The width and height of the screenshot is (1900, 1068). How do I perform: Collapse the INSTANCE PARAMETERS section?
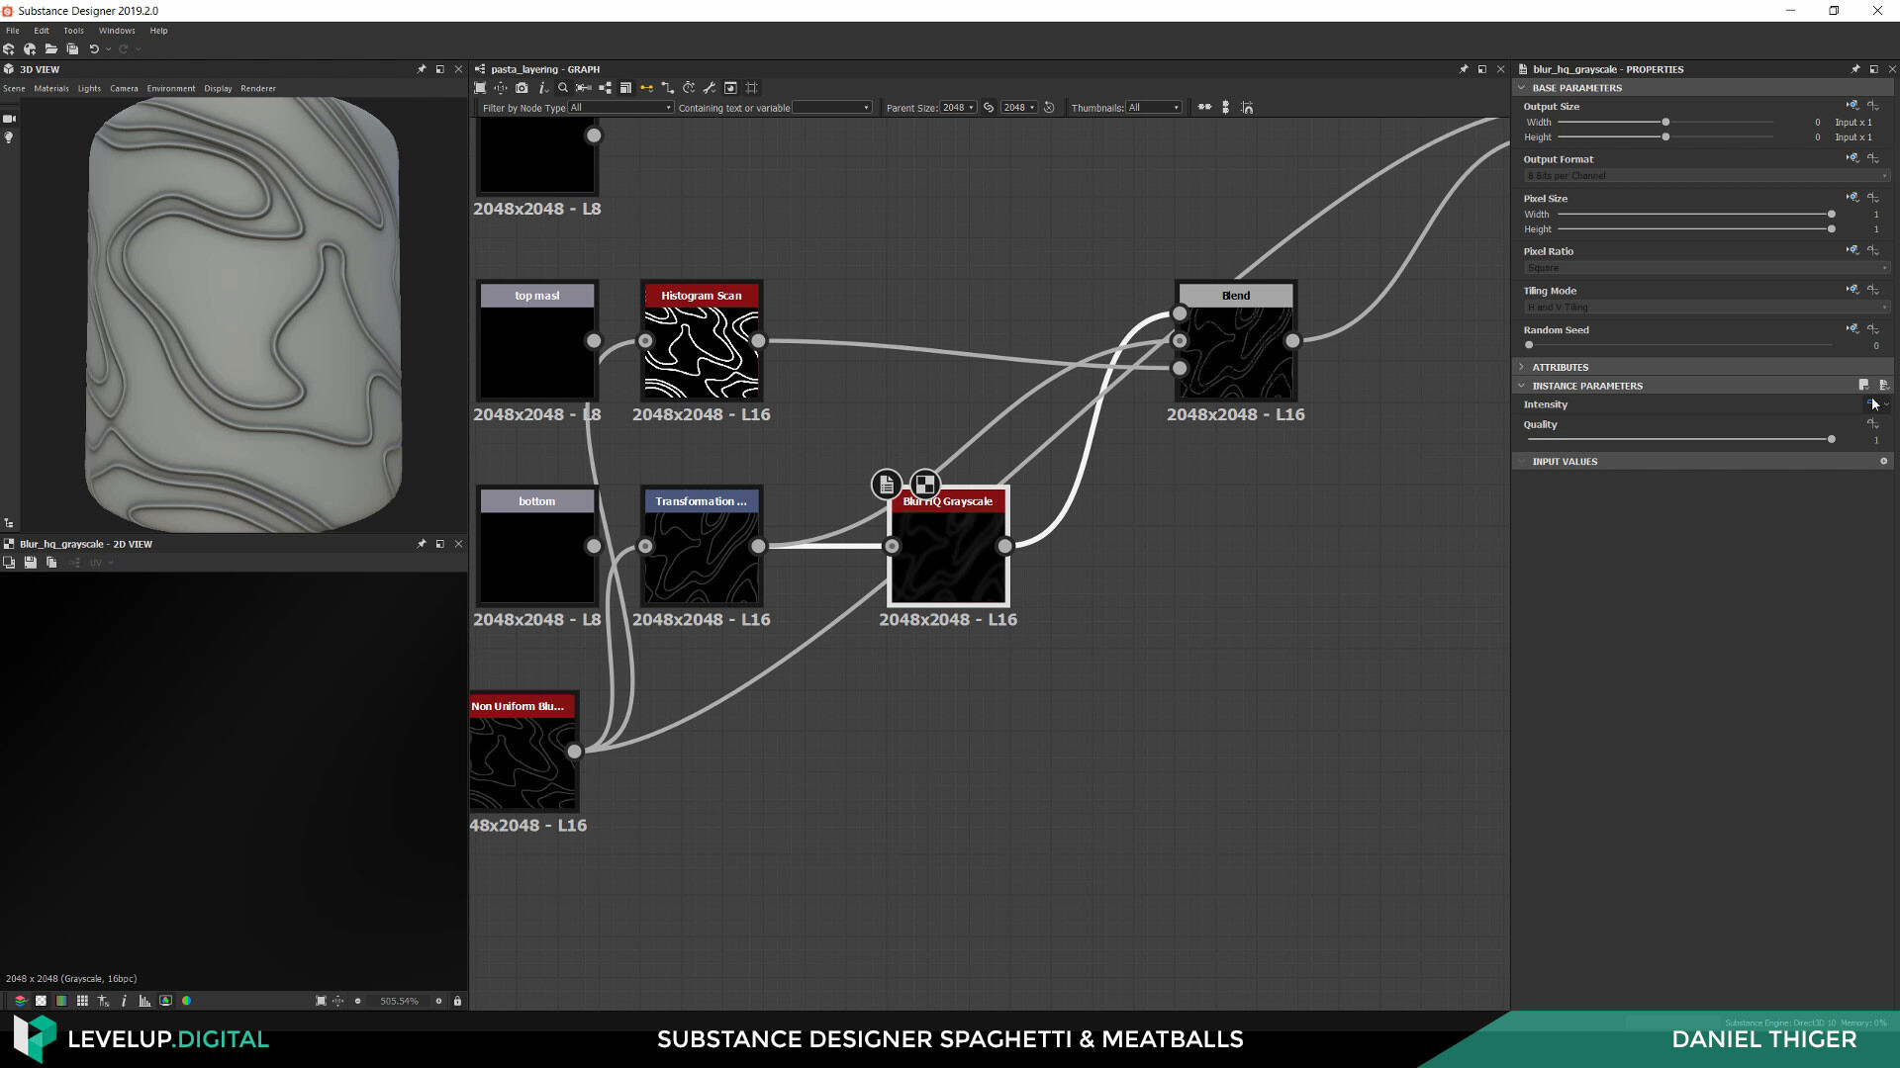[1522, 386]
